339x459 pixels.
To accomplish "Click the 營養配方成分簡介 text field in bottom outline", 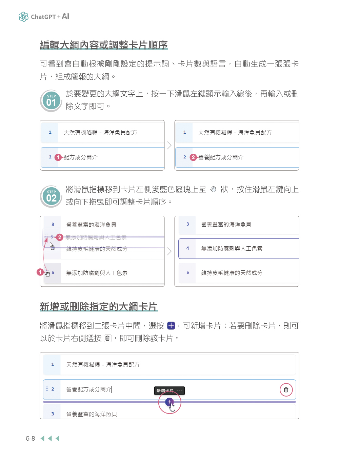I will pyautogui.click(x=89, y=389).
